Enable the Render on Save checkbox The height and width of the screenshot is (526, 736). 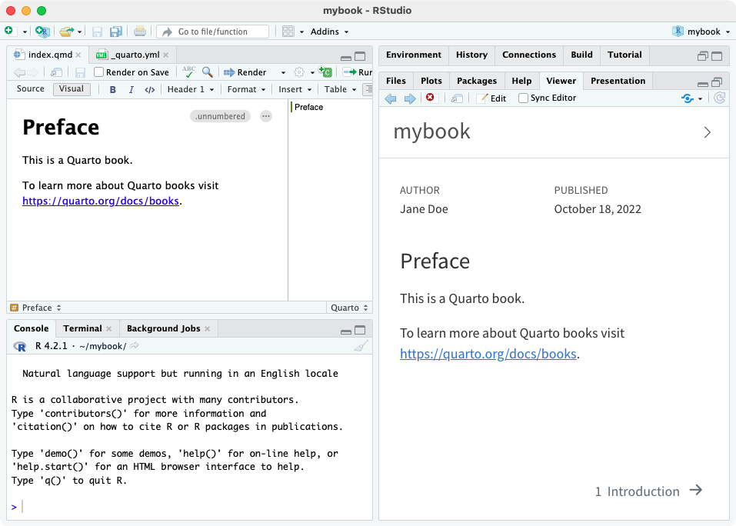point(99,72)
